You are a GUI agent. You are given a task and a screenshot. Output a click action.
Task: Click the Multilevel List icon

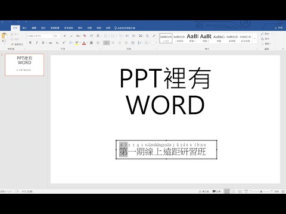click(120, 36)
